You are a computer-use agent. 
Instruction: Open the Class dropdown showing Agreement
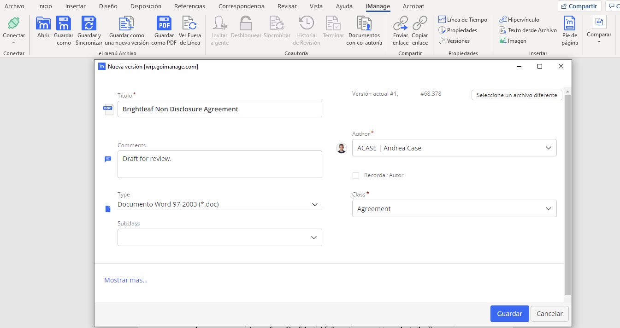pos(548,209)
